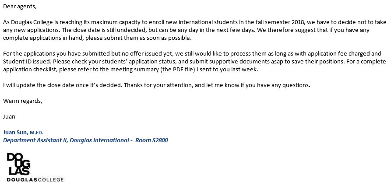Click the DOUGLASCOLLEGE wordmark under the logo

[35, 180]
